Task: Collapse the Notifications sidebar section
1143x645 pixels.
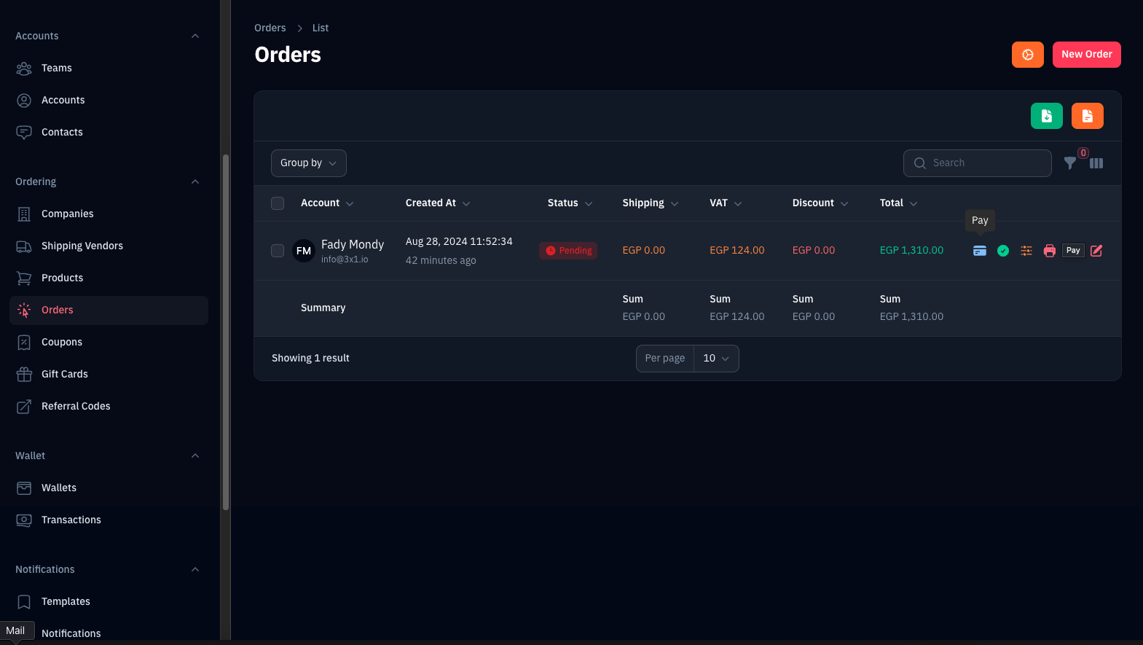Action: (x=195, y=569)
